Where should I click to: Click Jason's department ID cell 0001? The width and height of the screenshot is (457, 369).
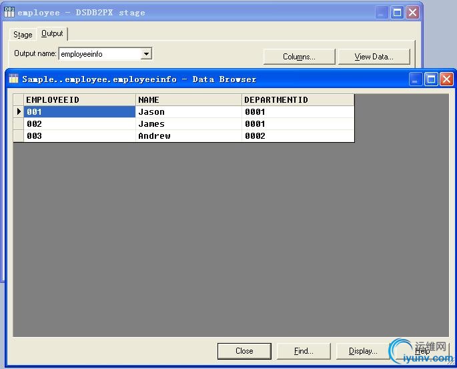[298, 111]
